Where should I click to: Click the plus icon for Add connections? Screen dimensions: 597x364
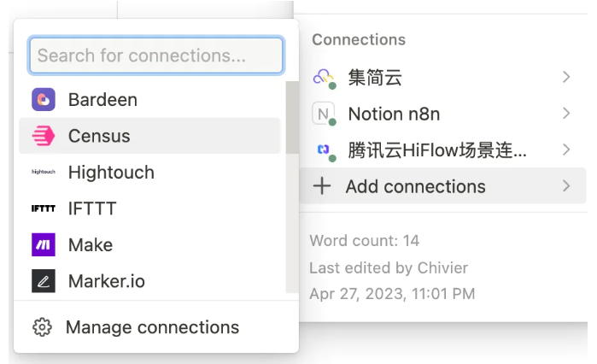point(322,186)
